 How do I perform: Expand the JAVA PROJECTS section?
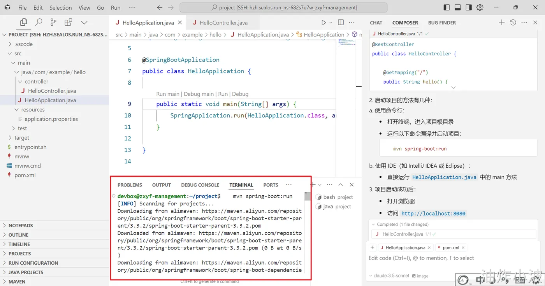[x=54, y=272]
